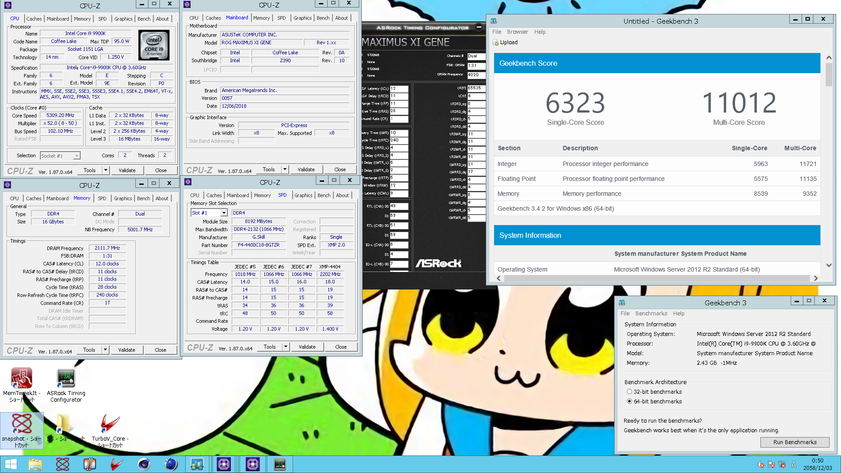Open the Action Center flag tray icon
Image resolution: width=841 pixels, height=473 pixels.
[771, 465]
